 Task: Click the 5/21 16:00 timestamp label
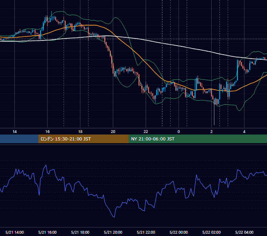point(48,232)
